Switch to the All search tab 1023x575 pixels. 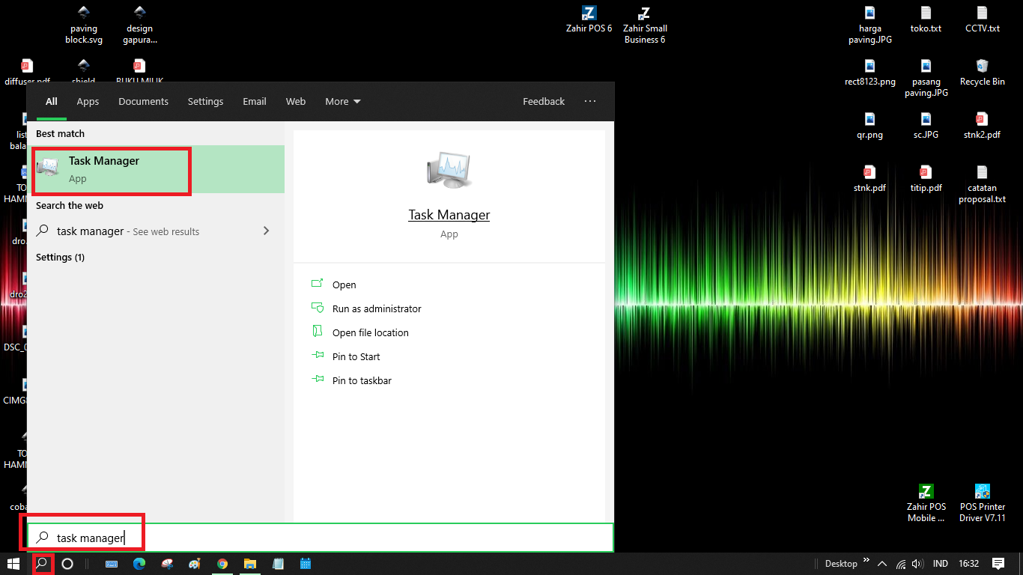(x=51, y=101)
